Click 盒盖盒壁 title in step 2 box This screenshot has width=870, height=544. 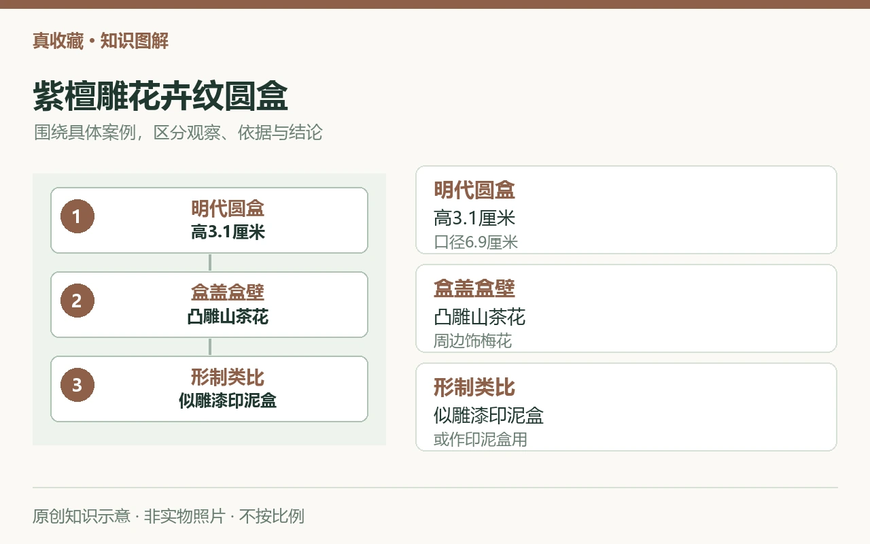(x=228, y=292)
